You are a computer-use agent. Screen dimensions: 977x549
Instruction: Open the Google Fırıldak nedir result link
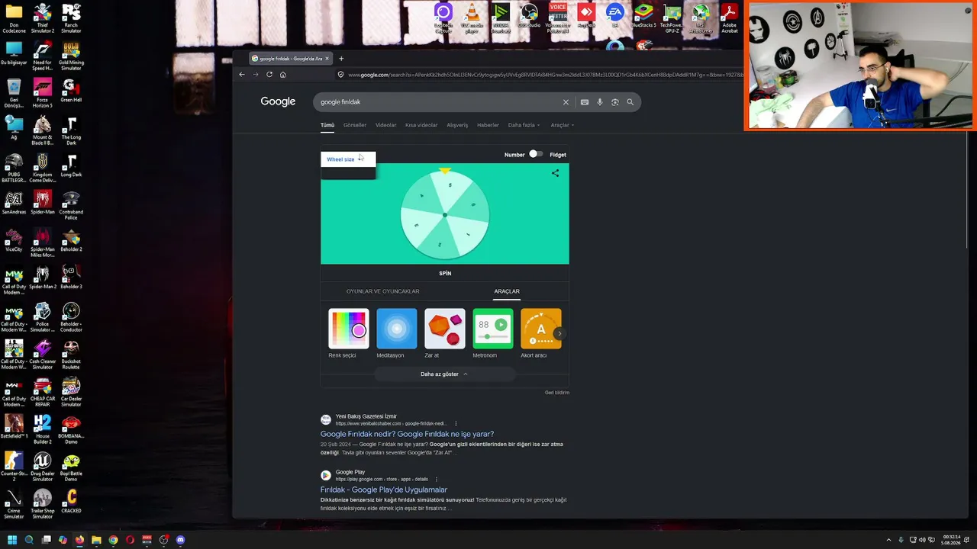pos(407,434)
